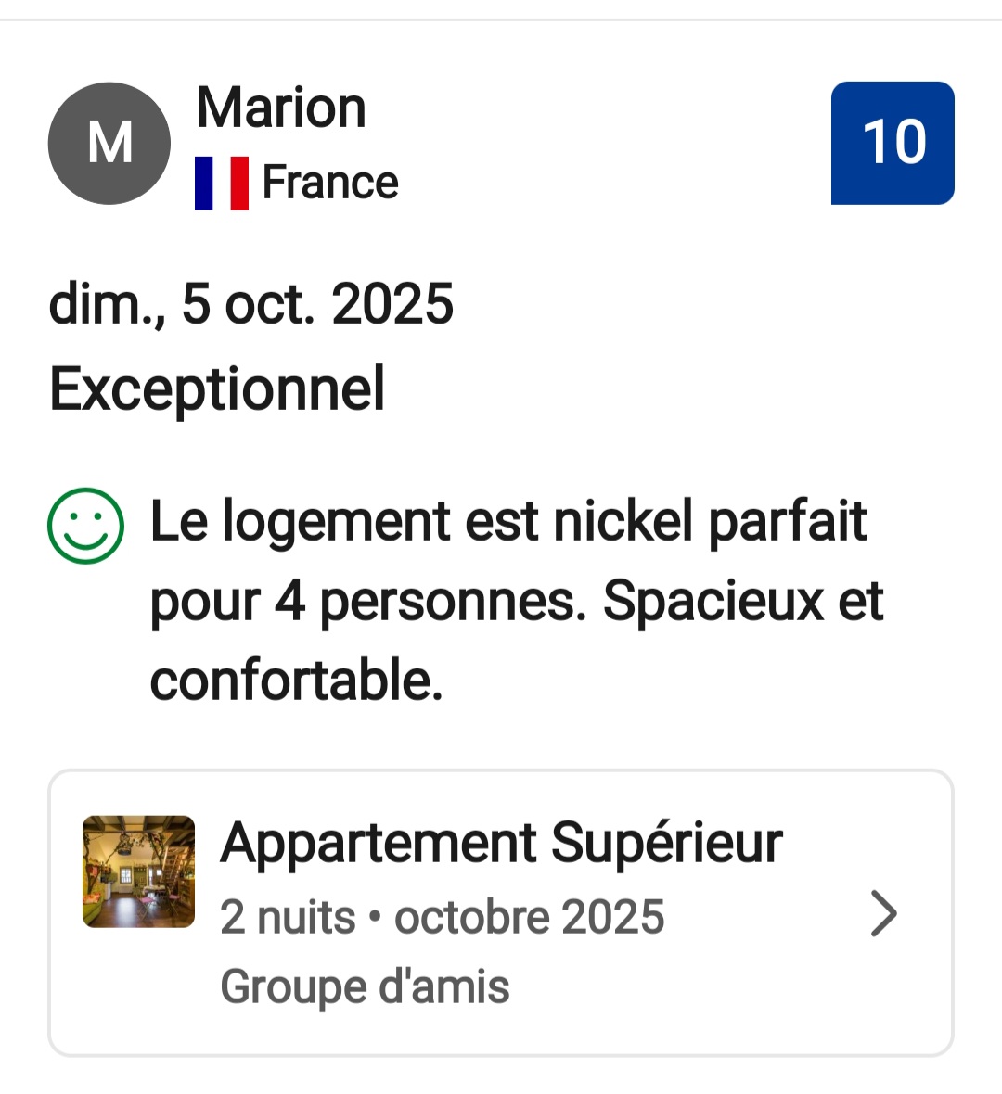Tap the "Exceptionnel" review title
Viewport: 1002px width, 1094px height.
[217, 388]
